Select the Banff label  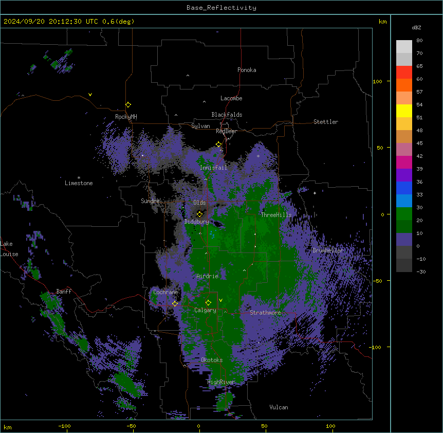pyautogui.click(x=64, y=292)
